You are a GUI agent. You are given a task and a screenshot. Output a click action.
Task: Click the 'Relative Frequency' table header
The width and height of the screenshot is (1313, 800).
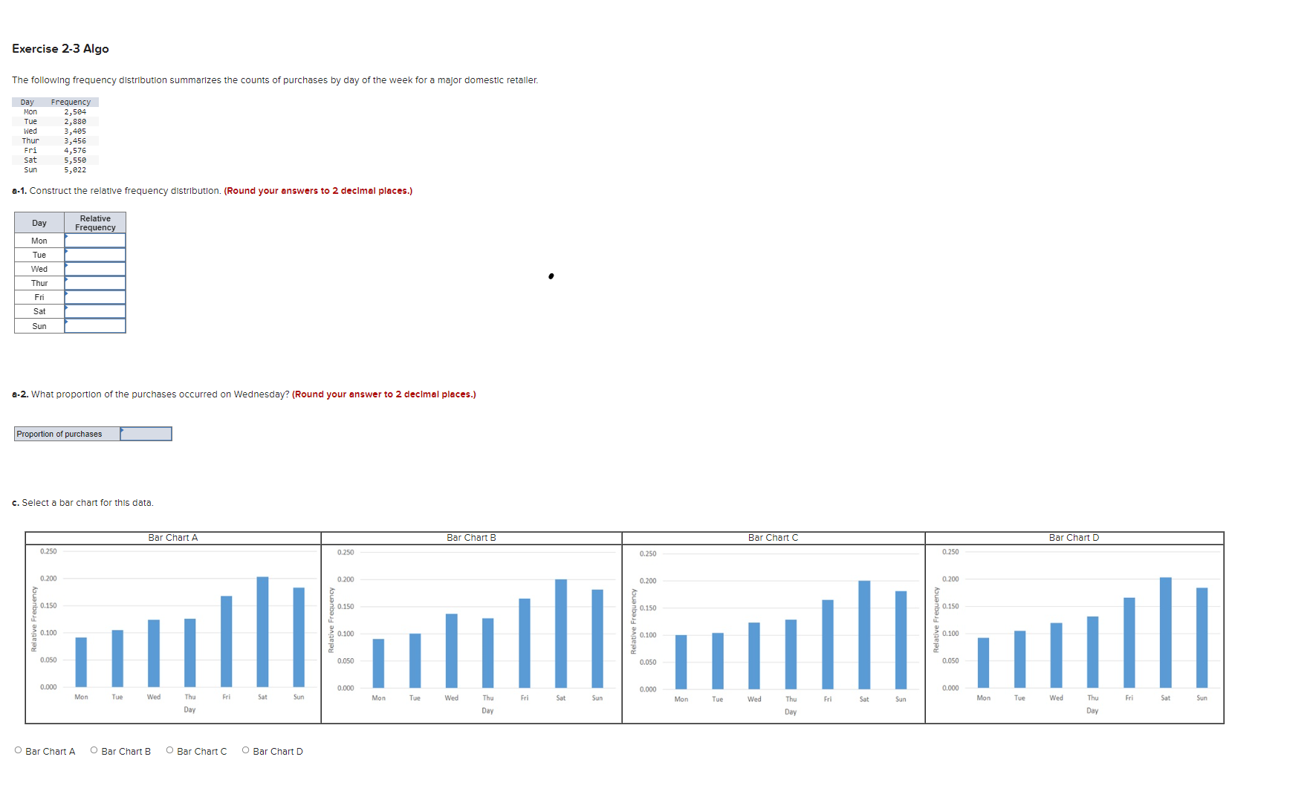pyautogui.click(x=95, y=223)
